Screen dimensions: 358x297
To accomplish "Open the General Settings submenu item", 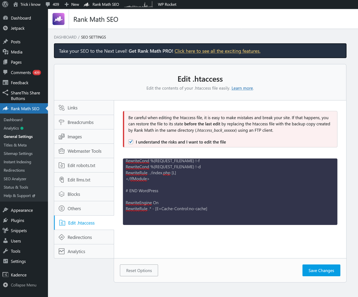I will click(x=18, y=136).
